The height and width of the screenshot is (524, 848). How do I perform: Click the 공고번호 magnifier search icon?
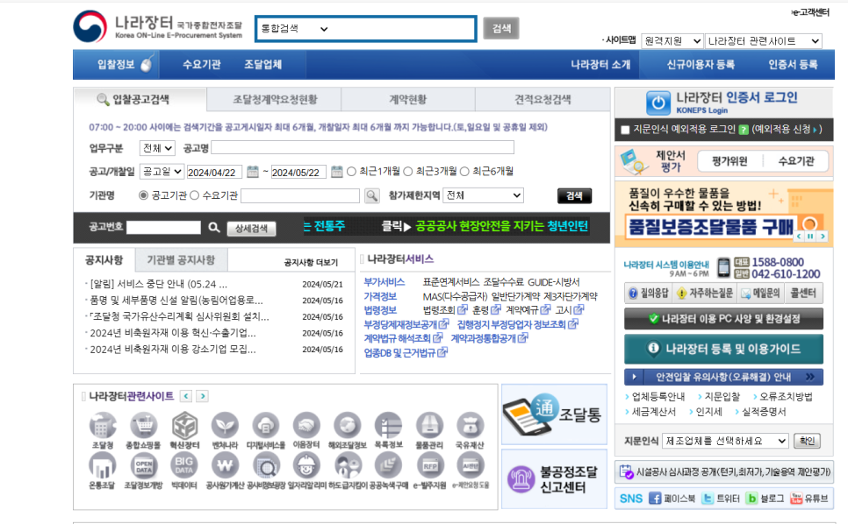click(214, 228)
